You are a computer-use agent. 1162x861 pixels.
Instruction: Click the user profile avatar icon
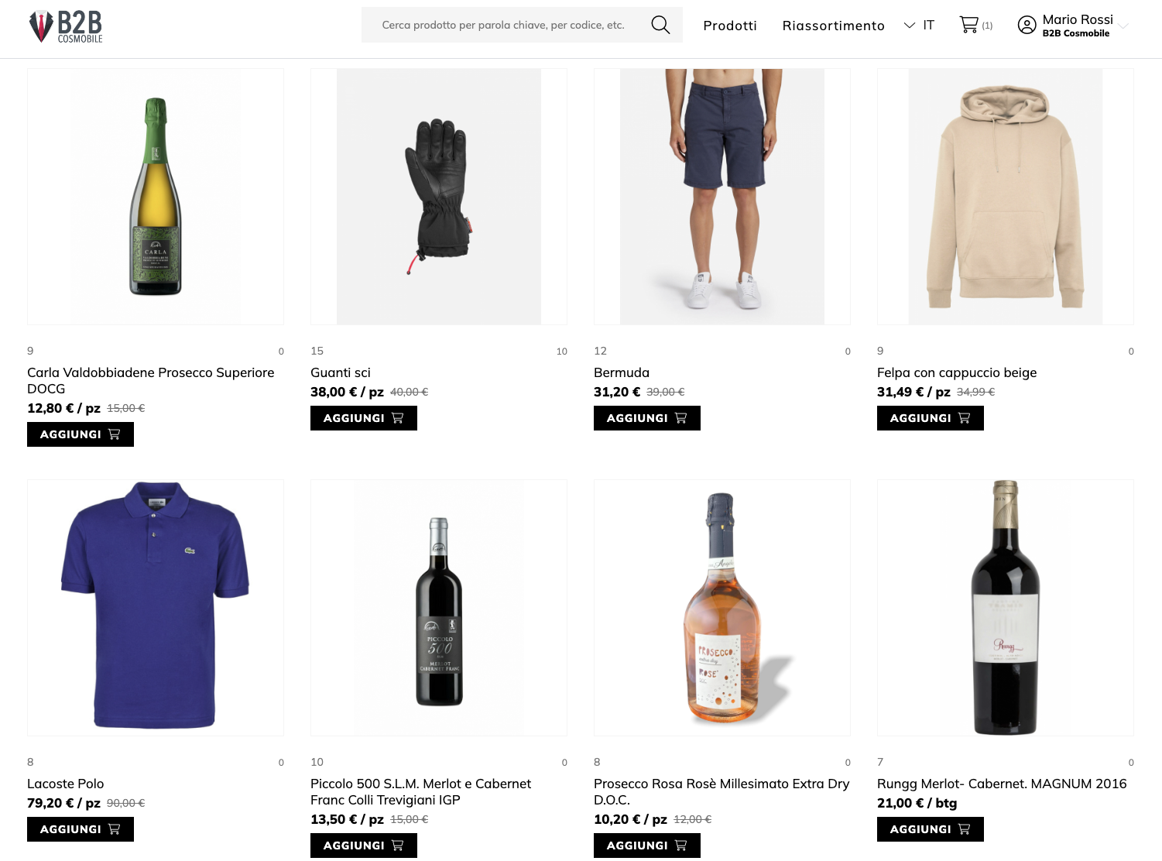coord(1027,26)
